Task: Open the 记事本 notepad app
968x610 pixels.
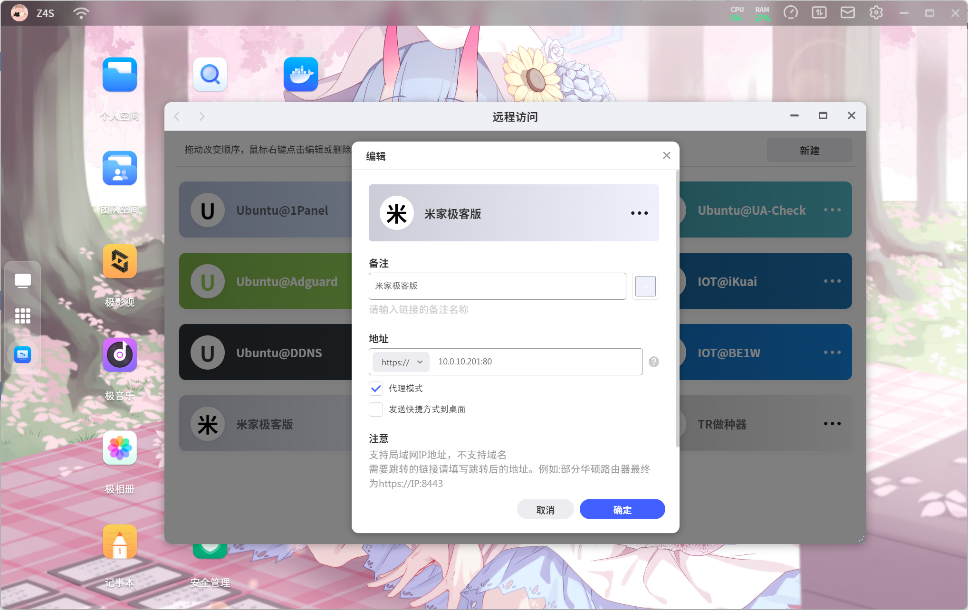Action: (x=119, y=542)
